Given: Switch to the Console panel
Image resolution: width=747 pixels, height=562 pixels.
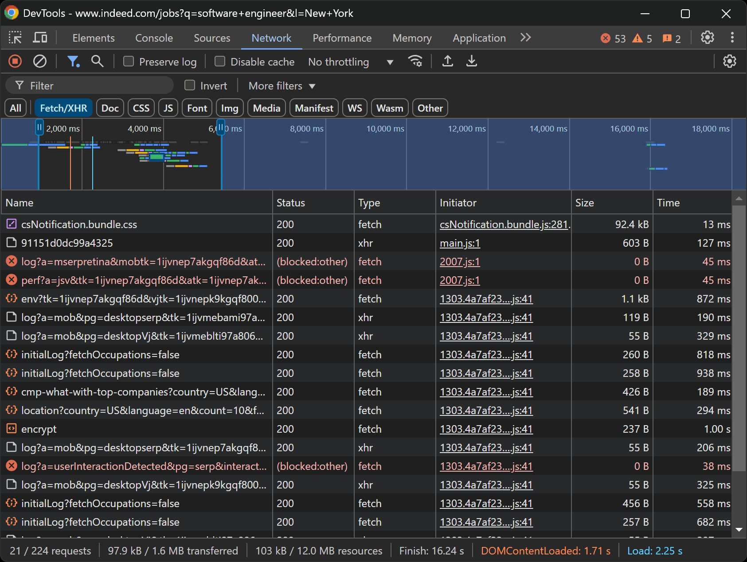Looking at the screenshot, I should pyautogui.click(x=154, y=38).
